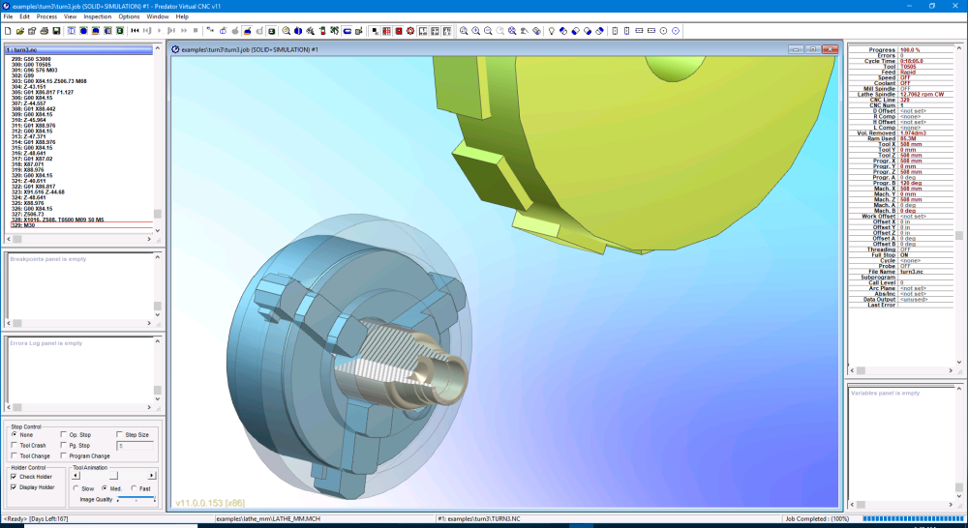
Task: Open the Options menu
Action: 129,16
